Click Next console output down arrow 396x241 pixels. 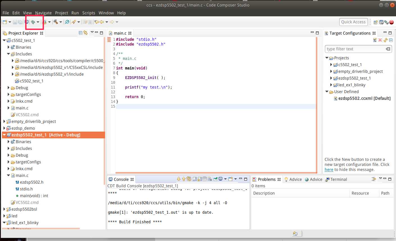[178, 179]
